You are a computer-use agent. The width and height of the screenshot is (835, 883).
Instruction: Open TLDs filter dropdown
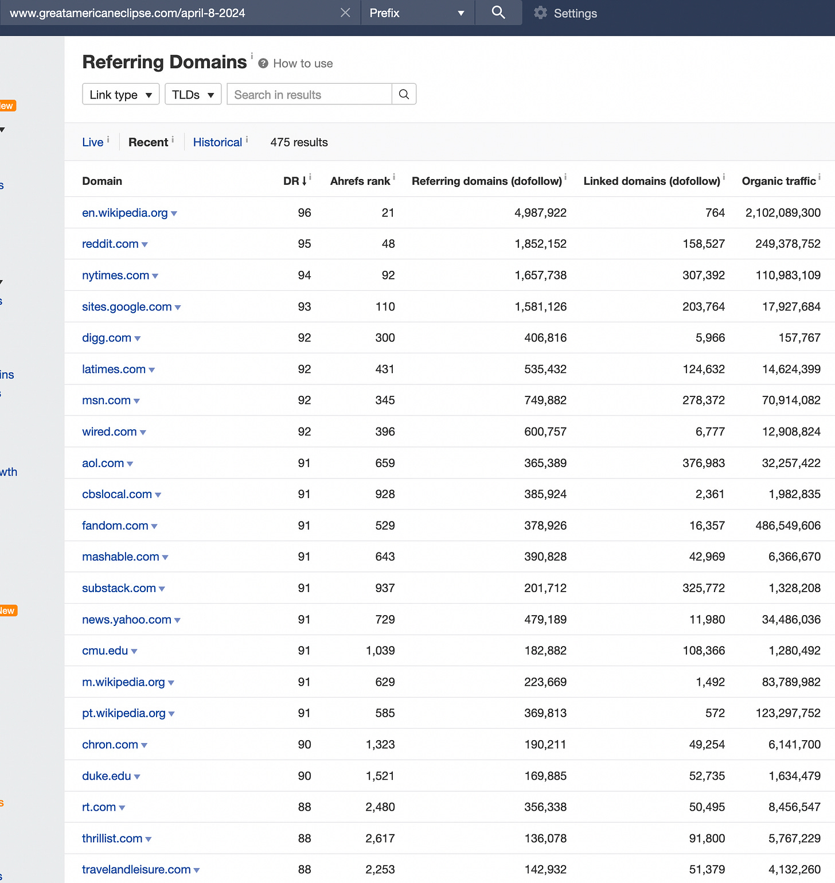[x=193, y=94]
